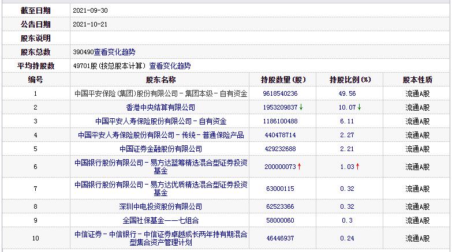This screenshot has height=252, width=452.
Task: Select share count 429232688
Action: (280, 149)
